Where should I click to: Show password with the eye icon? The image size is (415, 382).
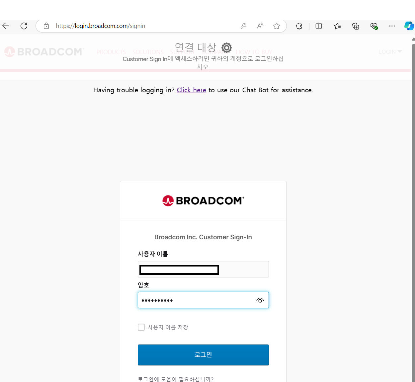260,300
